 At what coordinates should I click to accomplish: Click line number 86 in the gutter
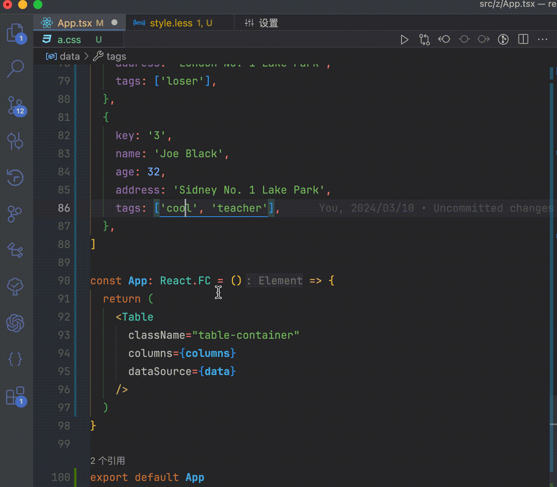pos(64,208)
